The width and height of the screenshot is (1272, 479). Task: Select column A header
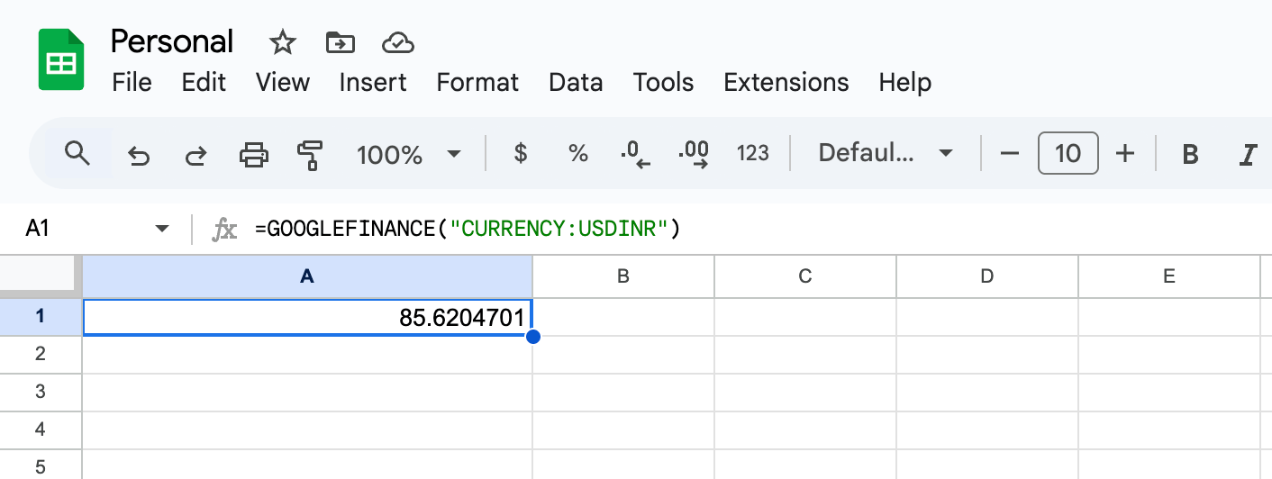[x=307, y=276]
